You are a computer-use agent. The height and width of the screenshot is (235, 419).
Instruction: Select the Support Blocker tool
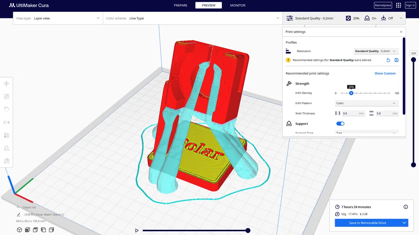6,148
